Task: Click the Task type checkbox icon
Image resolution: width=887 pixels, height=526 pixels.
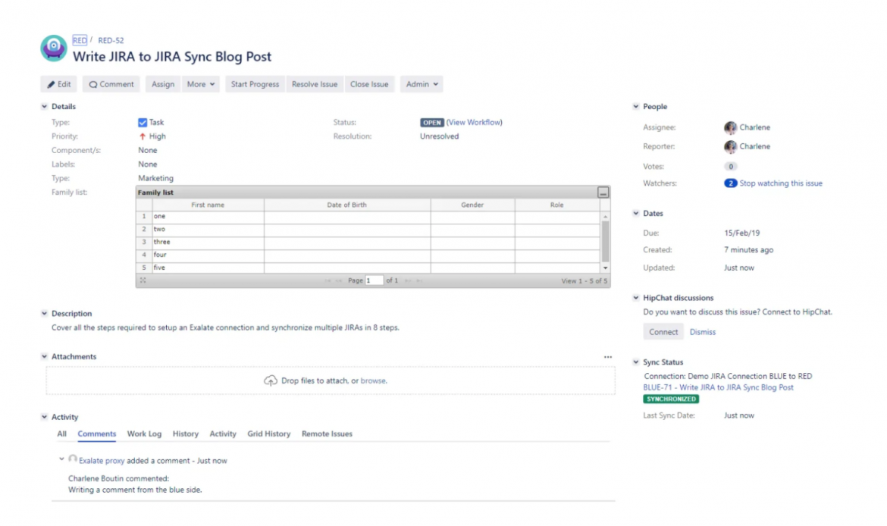Action: point(143,122)
